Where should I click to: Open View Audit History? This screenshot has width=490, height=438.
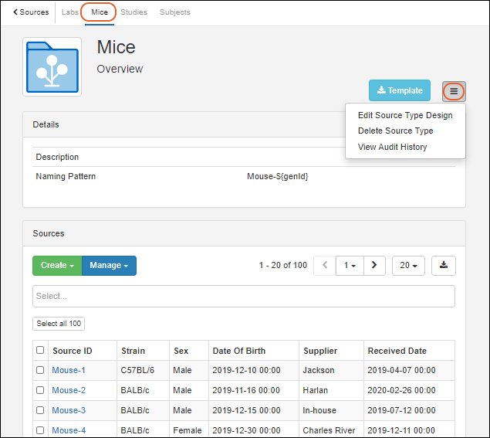[x=392, y=147]
